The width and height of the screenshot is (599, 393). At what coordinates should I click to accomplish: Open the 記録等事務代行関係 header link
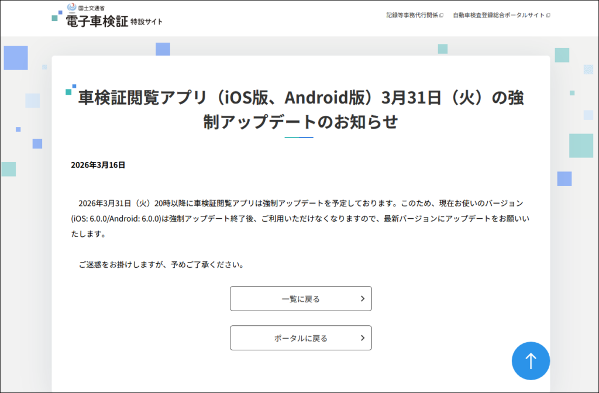[x=412, y=15]
